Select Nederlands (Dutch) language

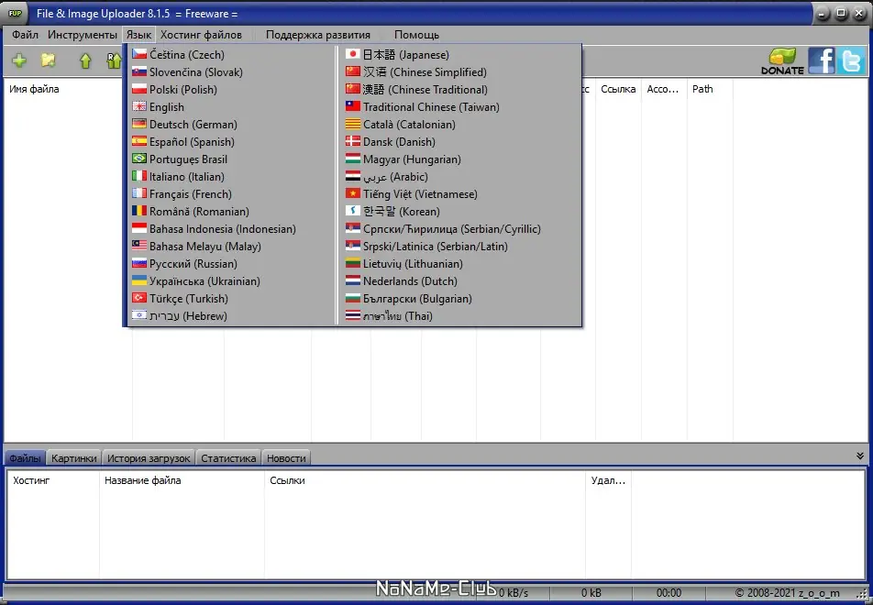pos(460,281)
